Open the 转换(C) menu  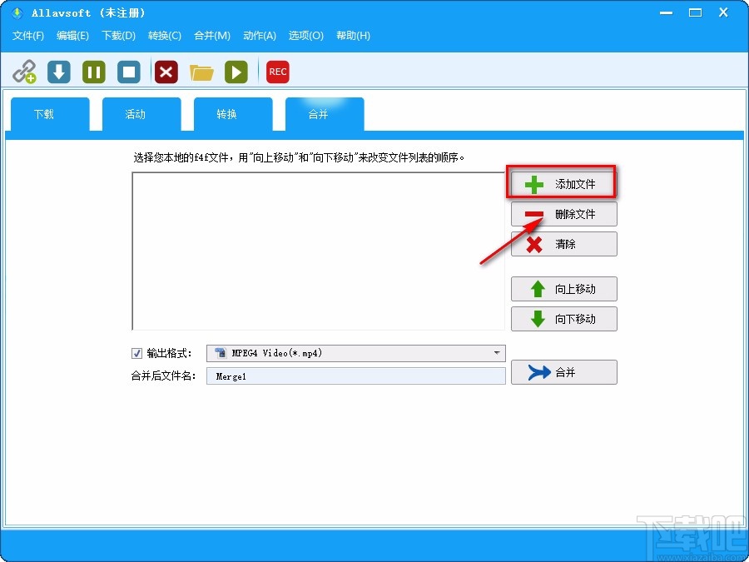click(x=164, y=35)
